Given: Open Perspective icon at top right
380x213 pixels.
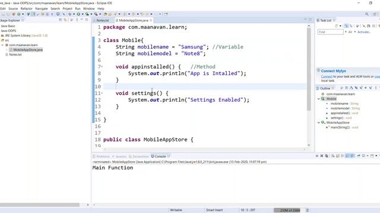Looking at the screenshot, I should click(x=375, y=14).
